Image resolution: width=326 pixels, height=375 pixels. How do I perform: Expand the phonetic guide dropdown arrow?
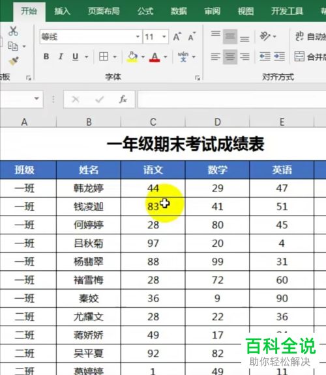coord(194,57)
